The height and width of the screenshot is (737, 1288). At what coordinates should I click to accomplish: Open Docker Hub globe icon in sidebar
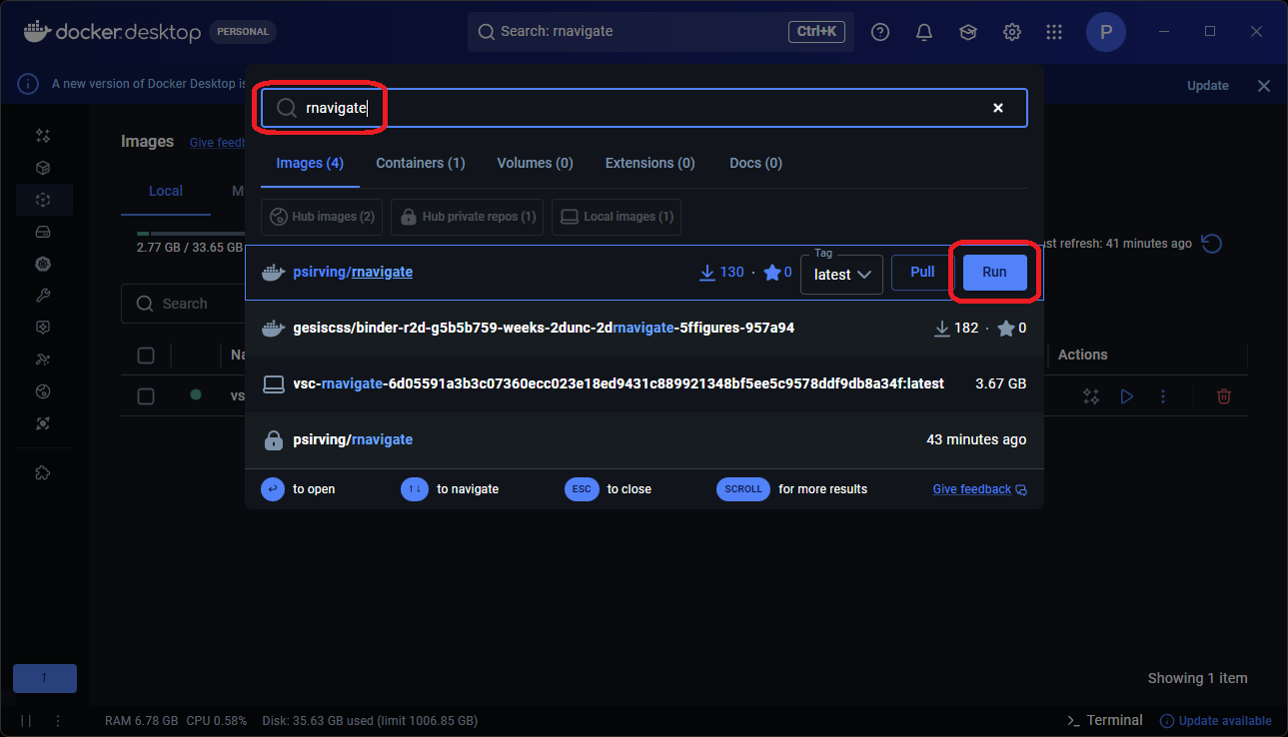(43, 391)
